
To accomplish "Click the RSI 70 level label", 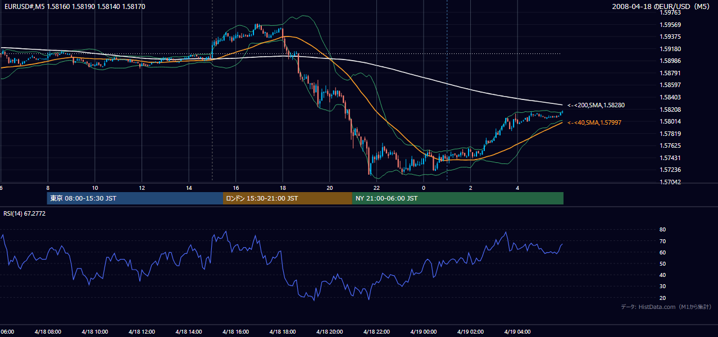I will [662, 241].
